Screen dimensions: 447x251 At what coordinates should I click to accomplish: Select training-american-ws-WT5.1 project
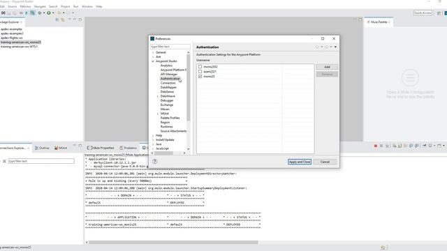pos(19,47)
